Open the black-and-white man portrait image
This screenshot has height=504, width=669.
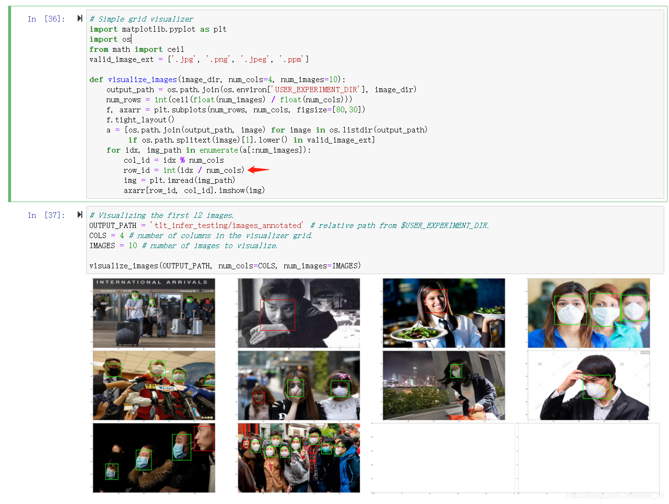pos(299,313)
